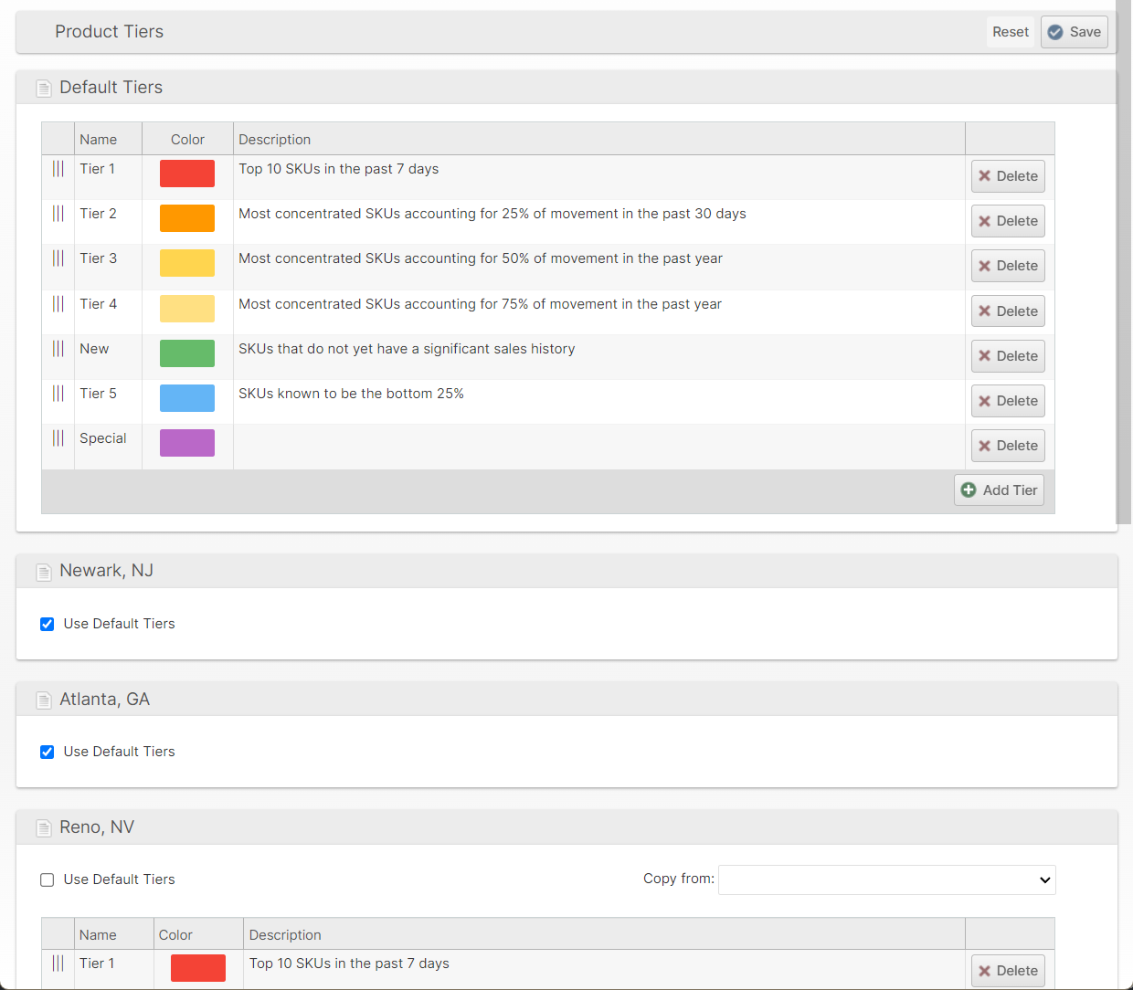Open the Copy from dropdown
Screen dimensions: 1133x990
coord(886,879)
